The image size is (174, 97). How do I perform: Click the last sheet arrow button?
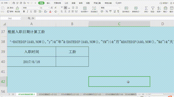tap(13, 94)
